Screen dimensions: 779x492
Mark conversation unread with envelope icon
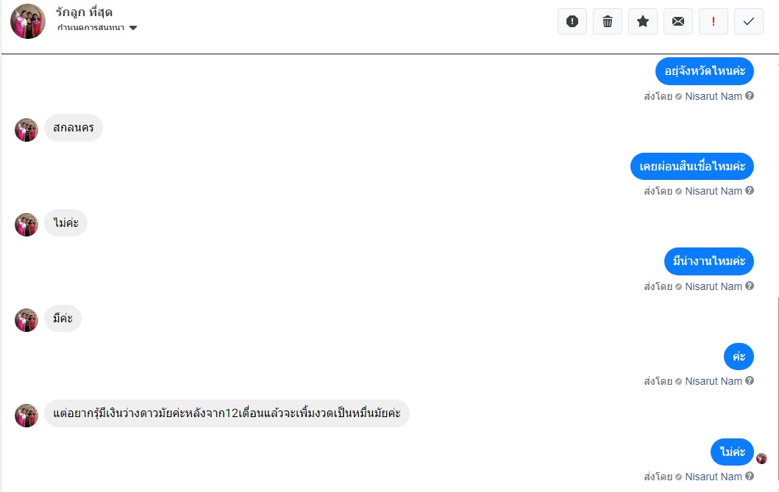[x=678, y=21]
